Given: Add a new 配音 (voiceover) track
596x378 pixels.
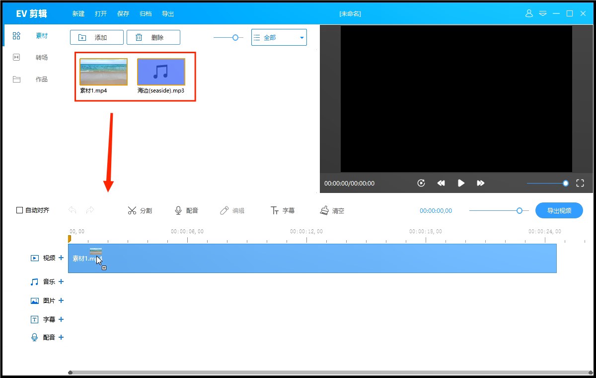Looking at the screenshot, I should 61,337.
